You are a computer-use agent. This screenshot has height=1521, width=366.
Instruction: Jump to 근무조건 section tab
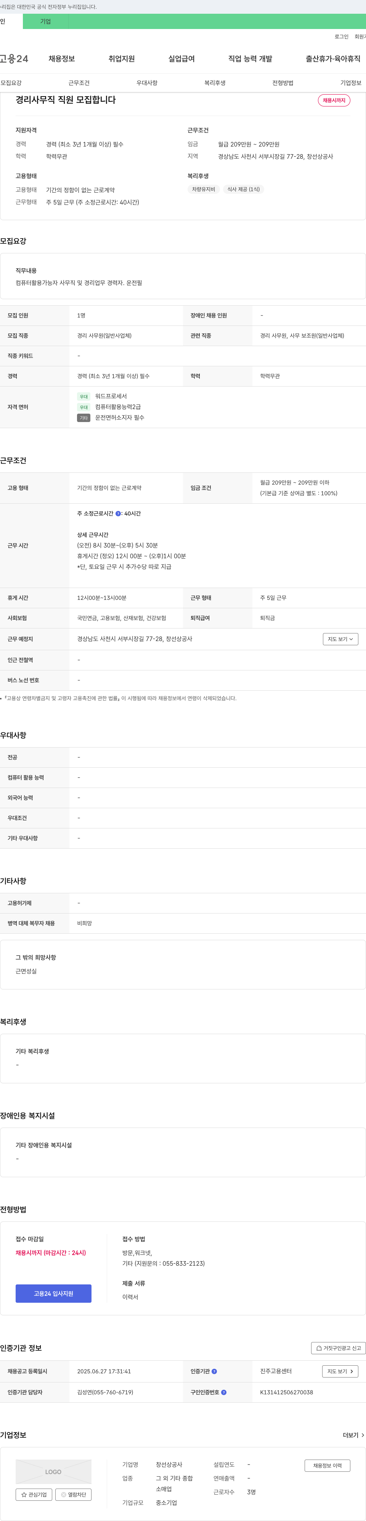(x=79, y=83)
